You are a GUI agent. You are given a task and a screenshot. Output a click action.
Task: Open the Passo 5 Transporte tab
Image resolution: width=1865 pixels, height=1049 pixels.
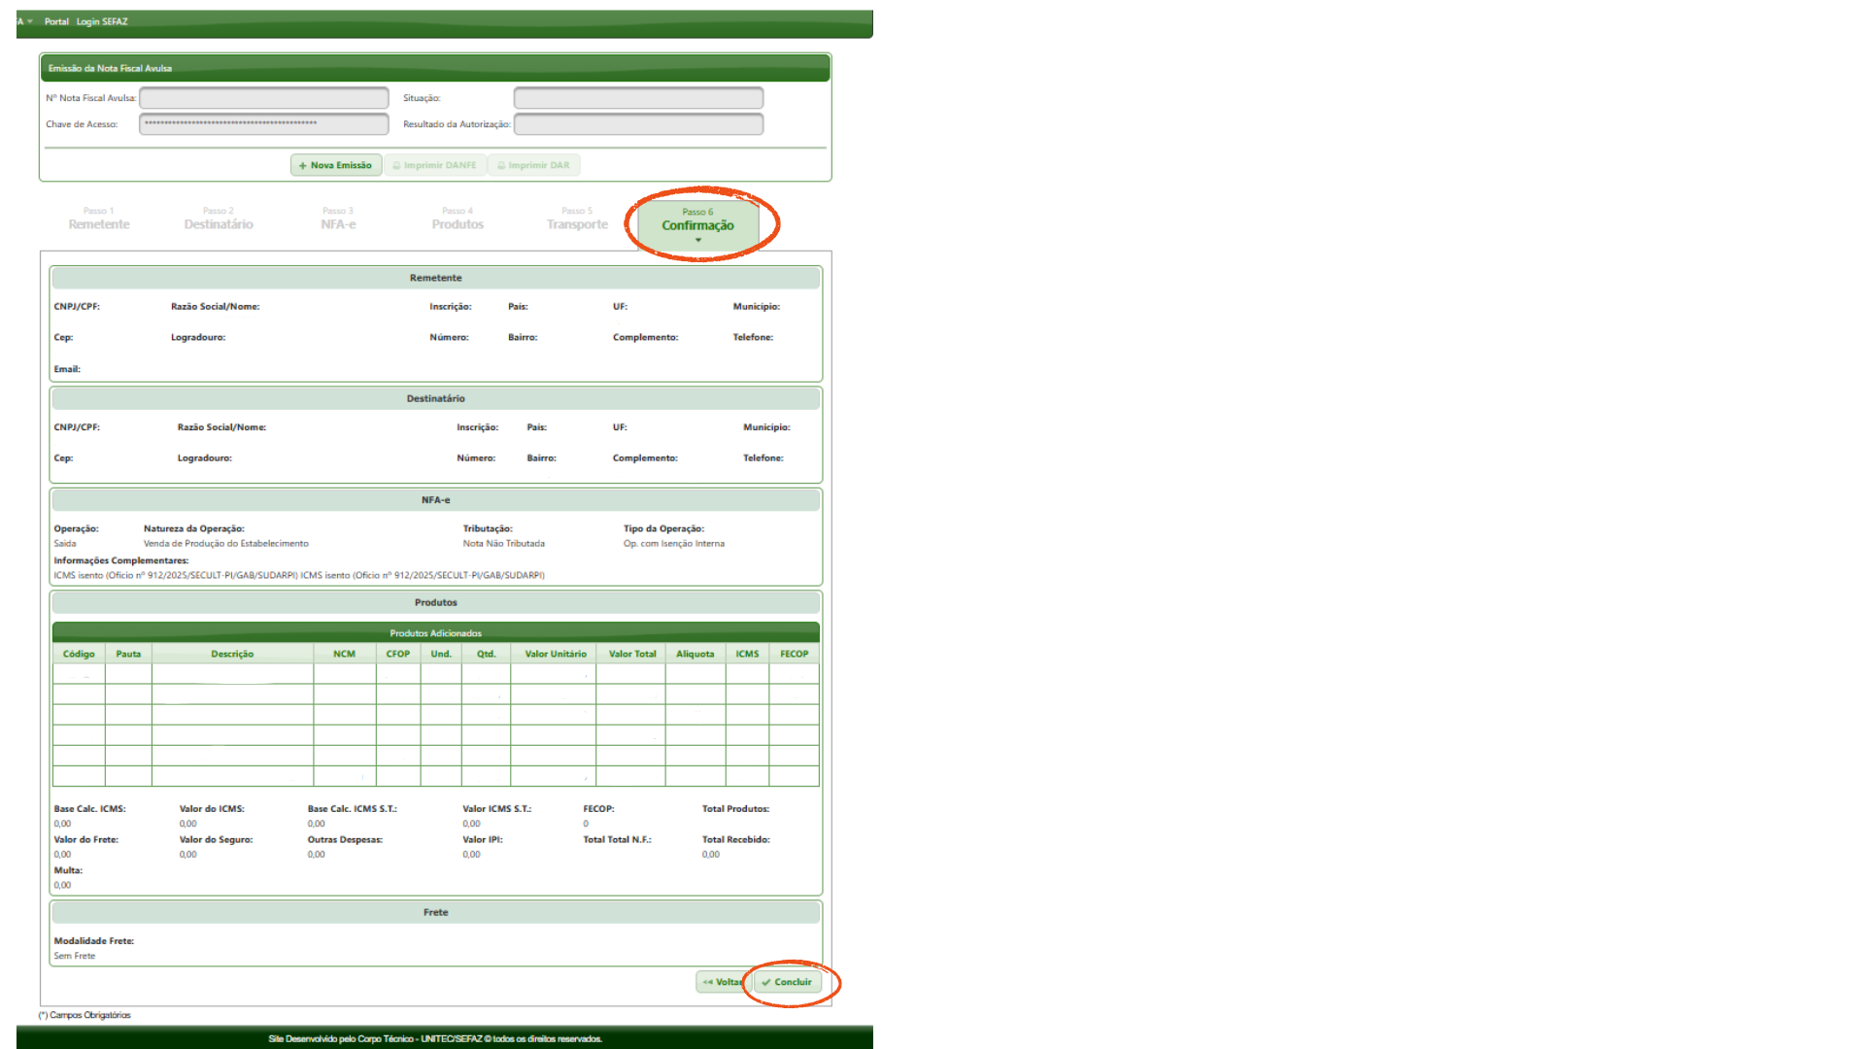[x=577, y=219]
